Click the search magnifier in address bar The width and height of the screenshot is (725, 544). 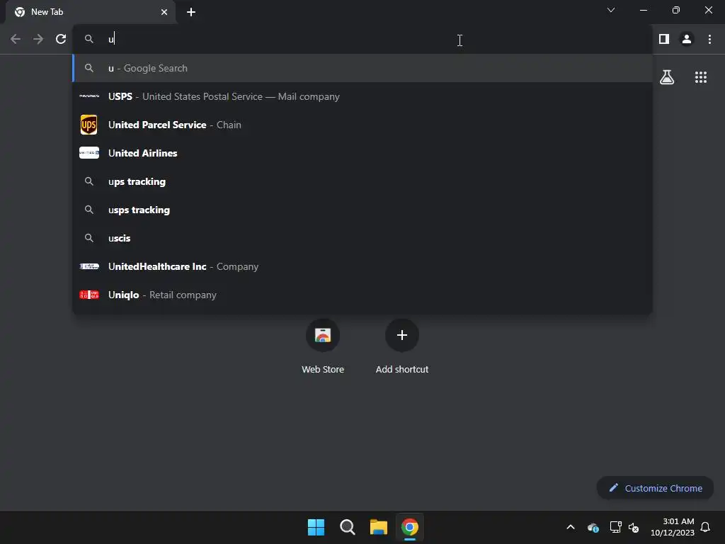tap(89, 39)
